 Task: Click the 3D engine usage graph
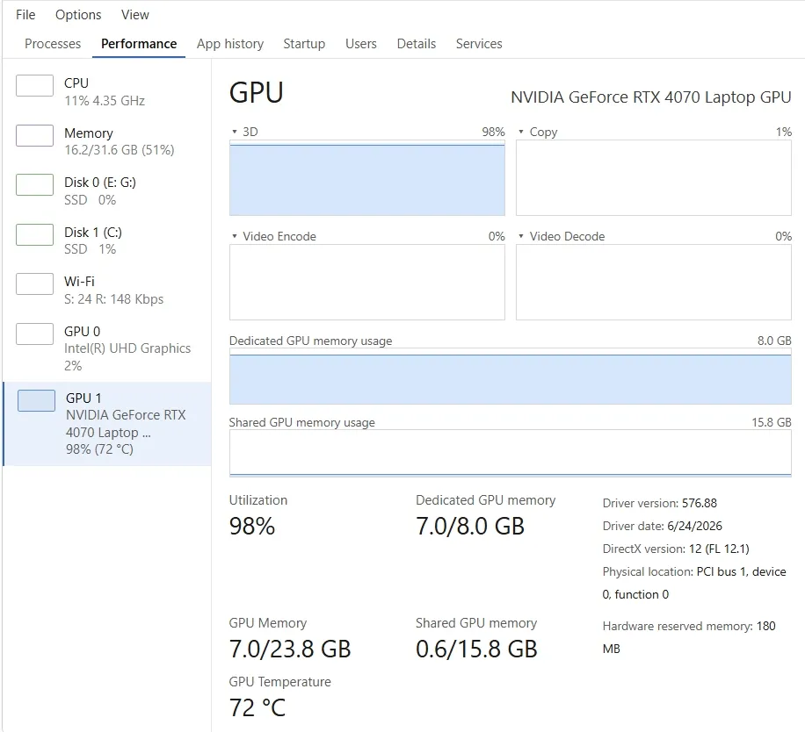click(367, 178)
